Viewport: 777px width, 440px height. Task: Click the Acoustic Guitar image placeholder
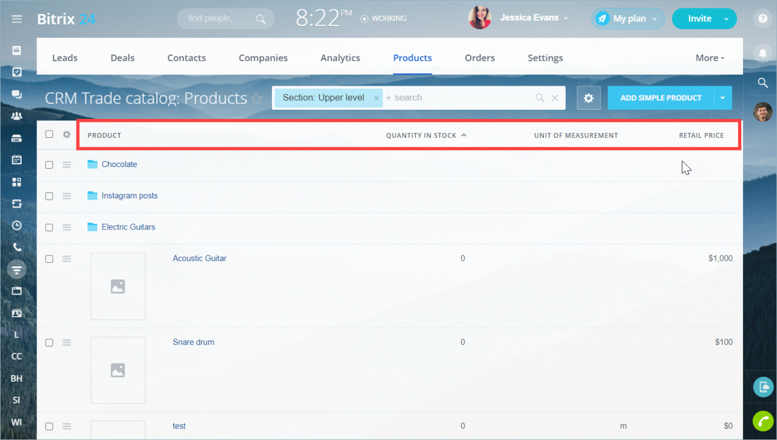118,286
